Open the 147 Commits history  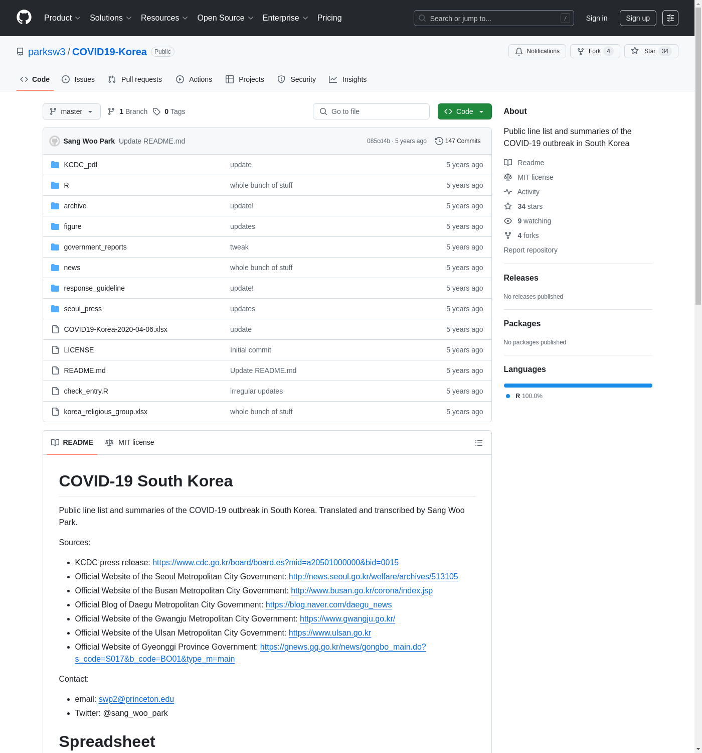(458, 141)
